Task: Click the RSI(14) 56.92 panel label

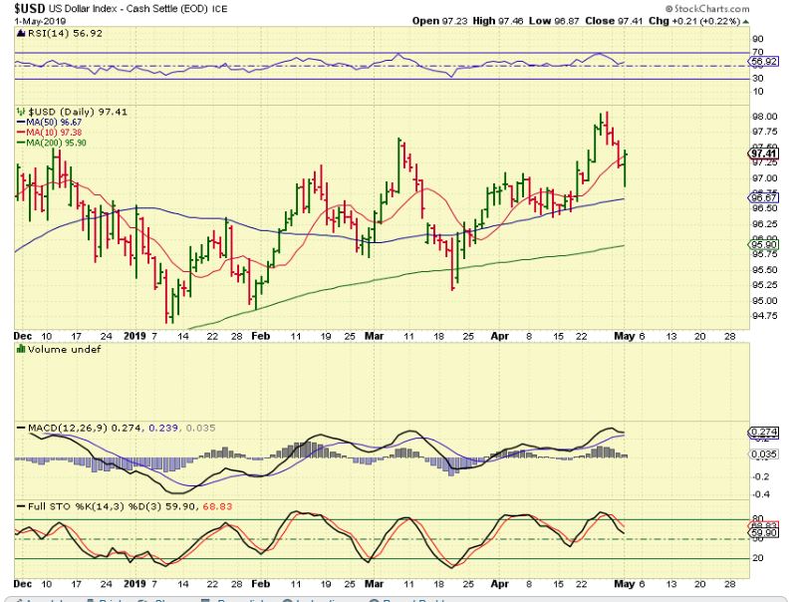Action: [65, 33]
